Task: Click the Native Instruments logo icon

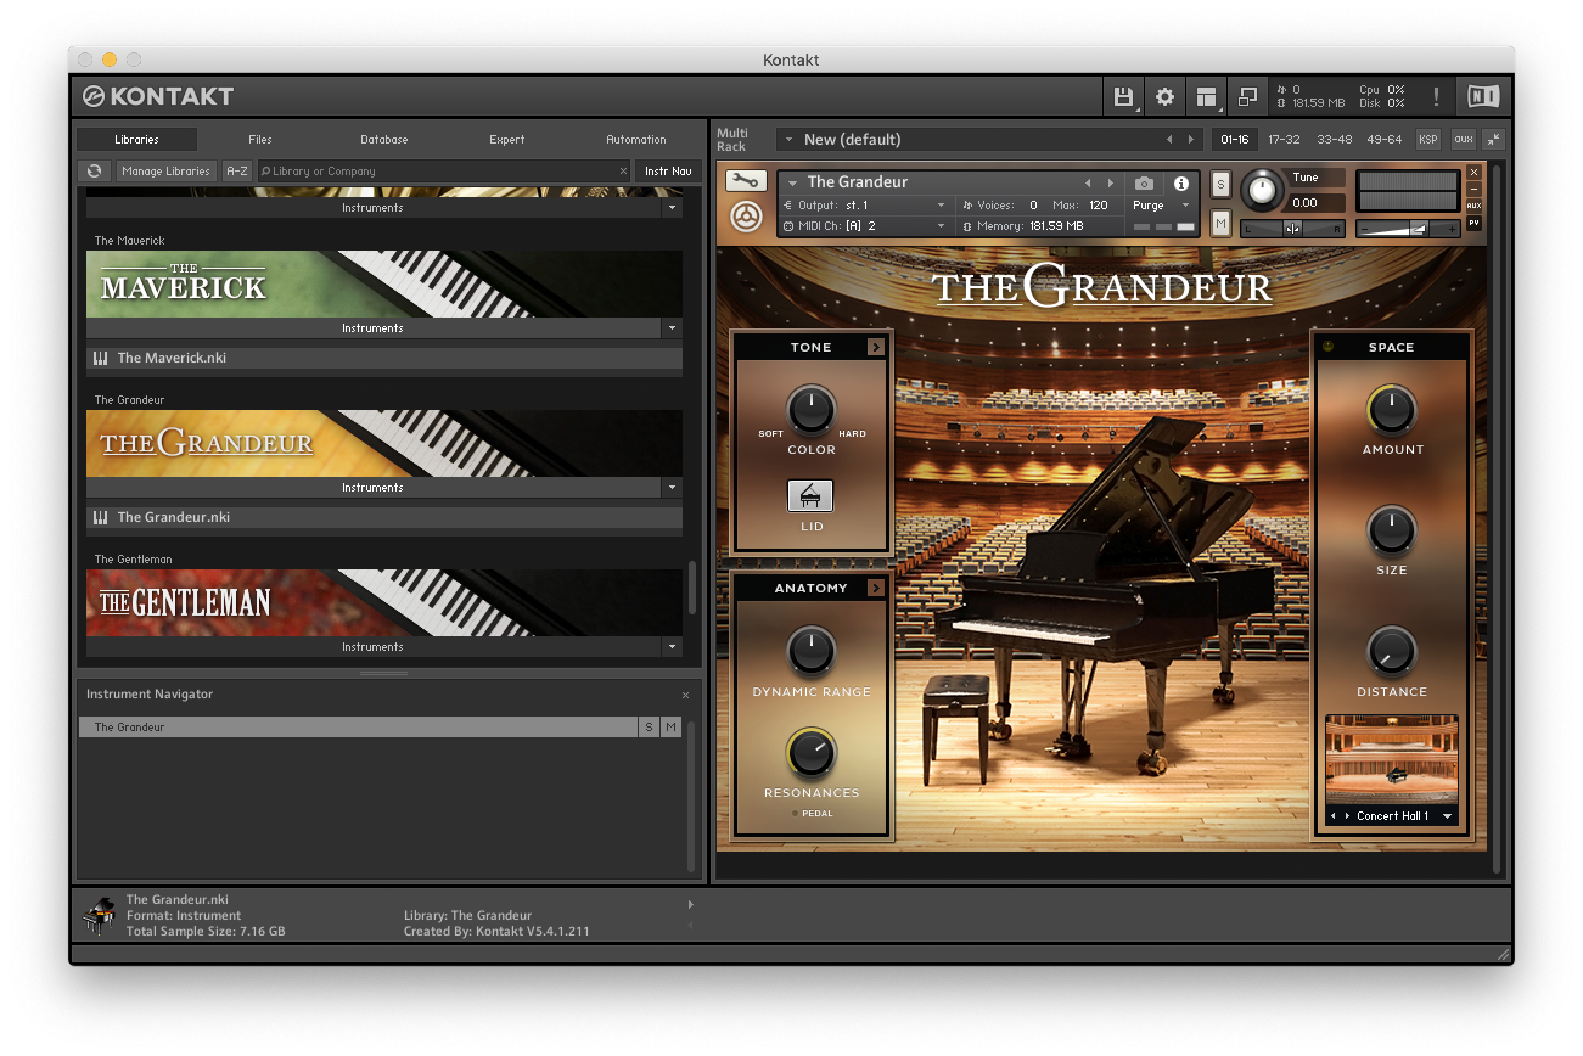Action: (1483, 97)
